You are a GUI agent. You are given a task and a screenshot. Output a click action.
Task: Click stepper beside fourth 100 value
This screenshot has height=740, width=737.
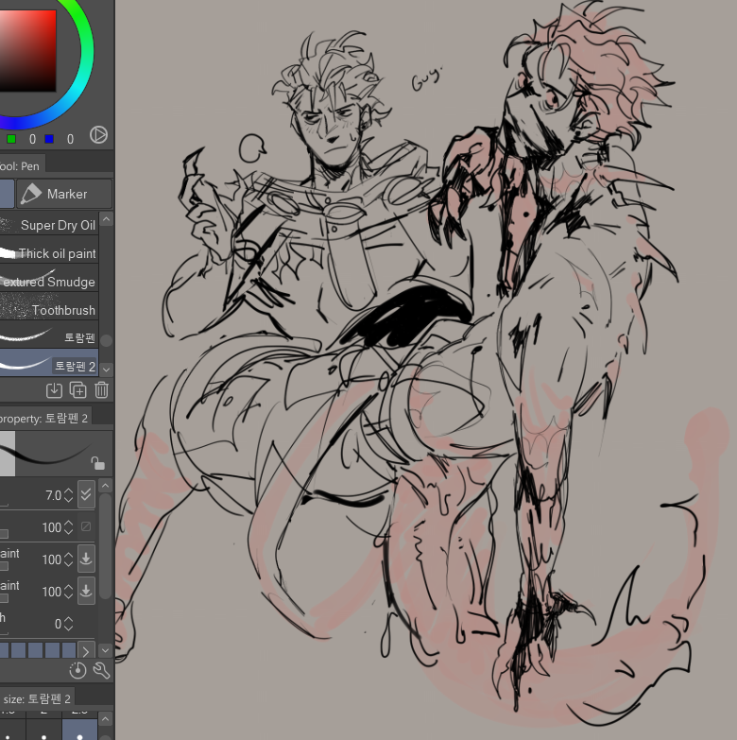(68, 592)
